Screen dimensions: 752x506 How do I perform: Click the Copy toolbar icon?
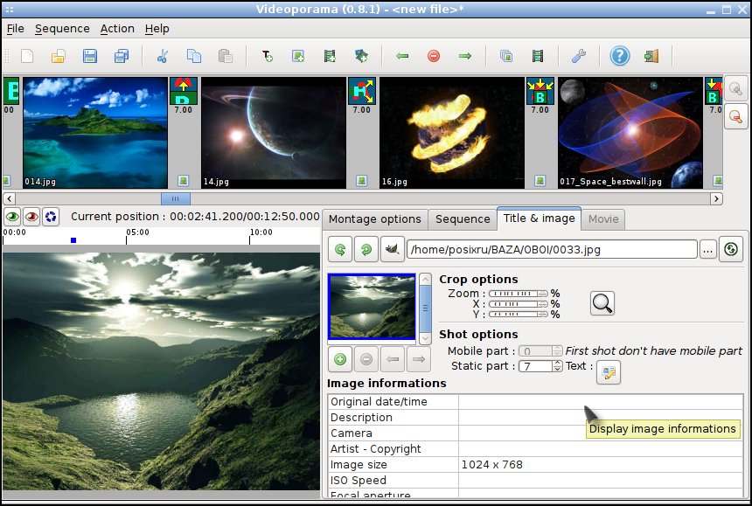(x=194, y=56)
